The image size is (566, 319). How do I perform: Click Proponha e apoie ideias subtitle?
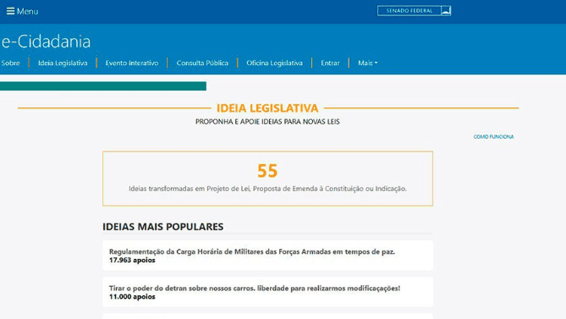click(267, 122)
